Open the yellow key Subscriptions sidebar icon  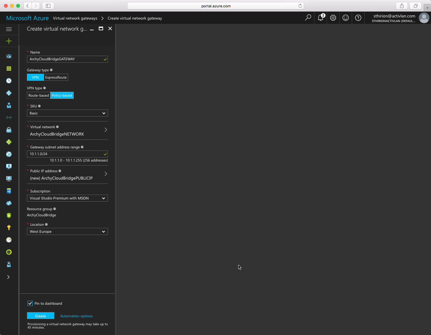point(9,228)
